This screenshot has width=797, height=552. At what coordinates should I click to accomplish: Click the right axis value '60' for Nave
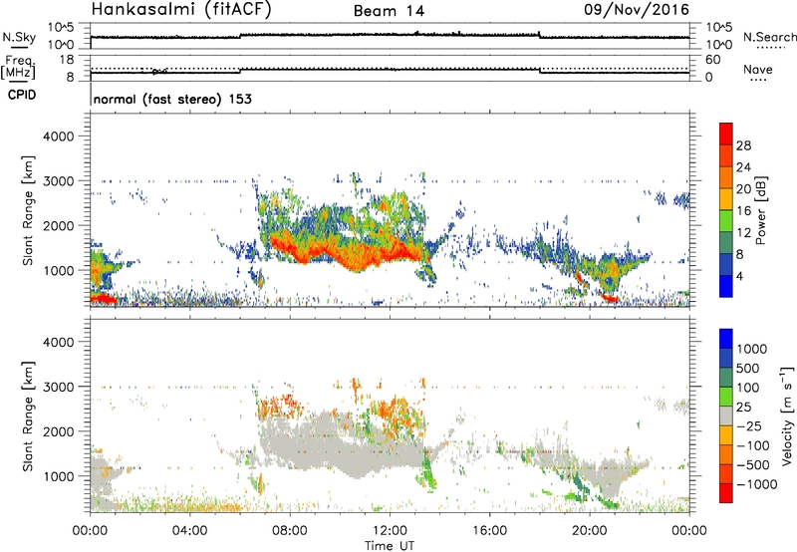[712, 60]
